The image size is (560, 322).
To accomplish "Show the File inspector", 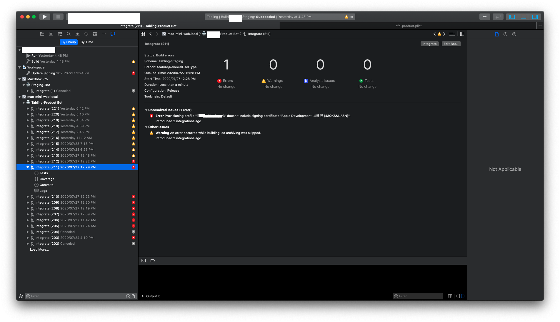I will coord(497,34).
